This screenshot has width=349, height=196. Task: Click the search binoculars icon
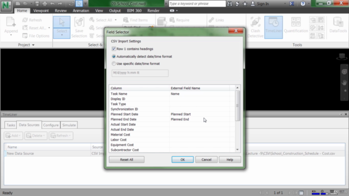[230, 4]
